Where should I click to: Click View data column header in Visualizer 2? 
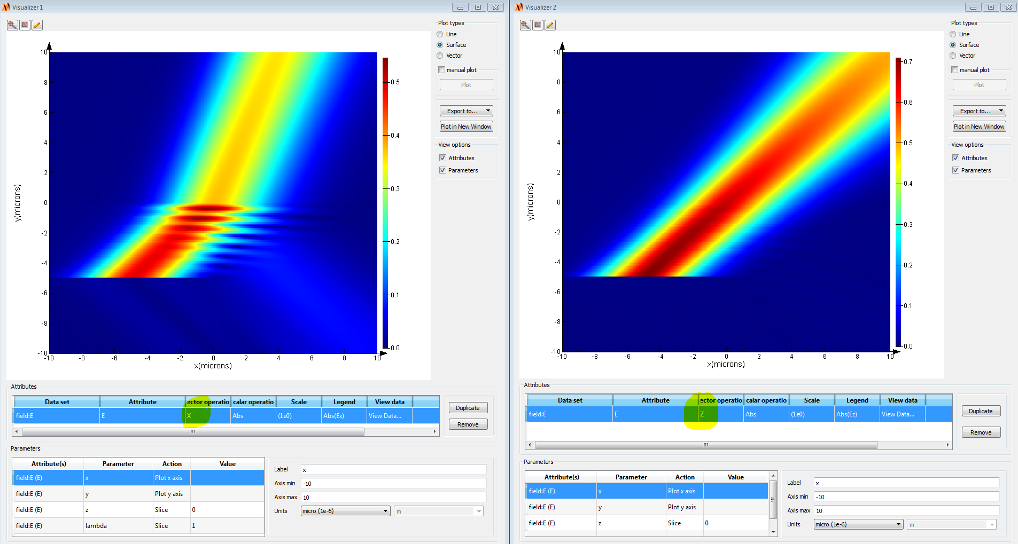[x=903, y=400]
